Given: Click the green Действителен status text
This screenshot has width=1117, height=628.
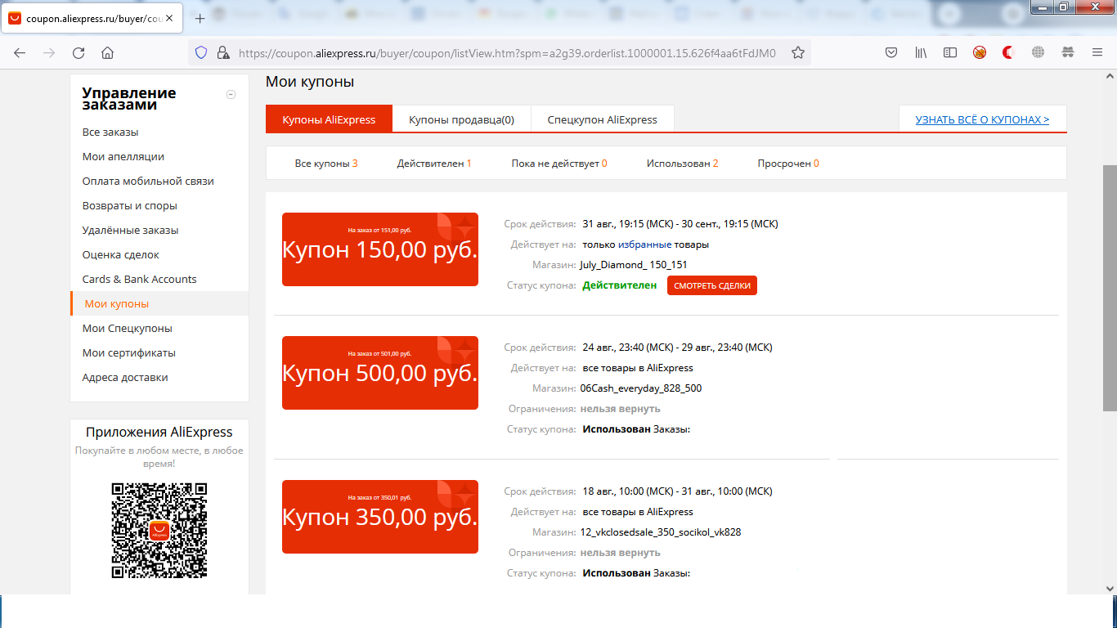Looking at the screenshot, I should [619, 285].
